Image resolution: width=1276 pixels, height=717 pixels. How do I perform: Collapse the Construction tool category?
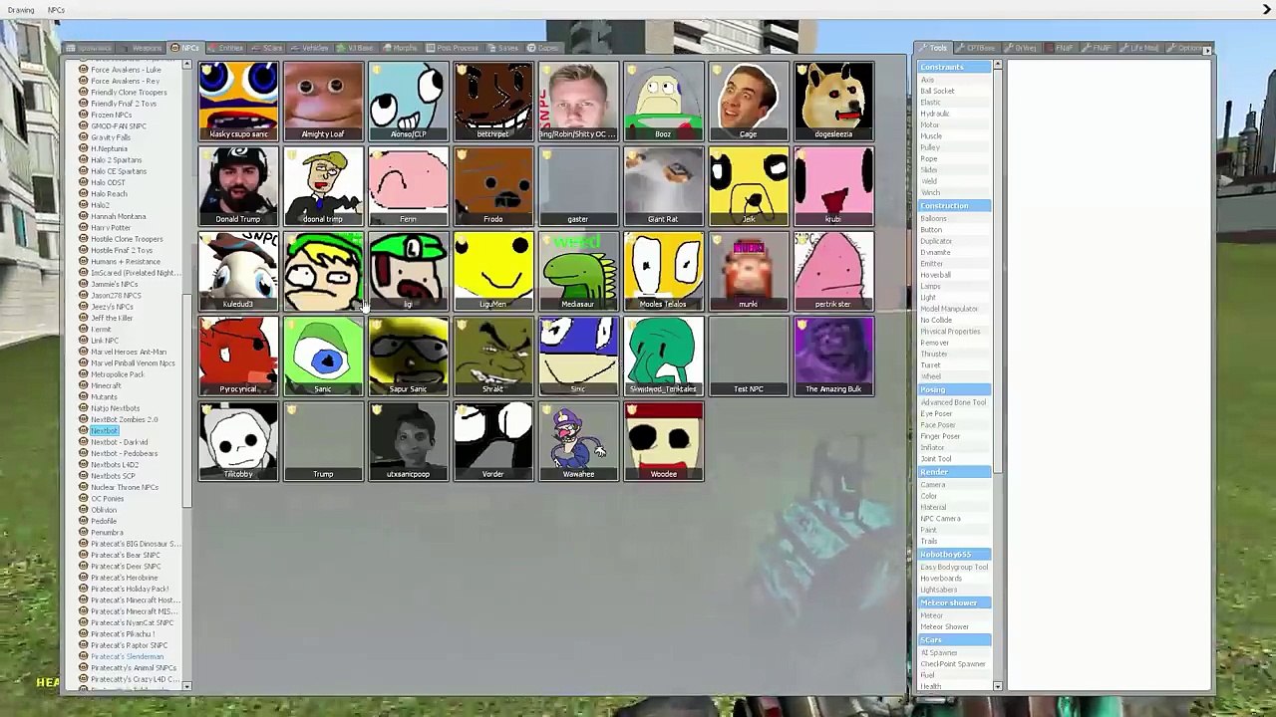(x=954, y=206)
